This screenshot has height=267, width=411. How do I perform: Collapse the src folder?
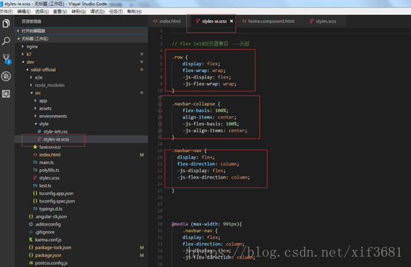point(82,93)
